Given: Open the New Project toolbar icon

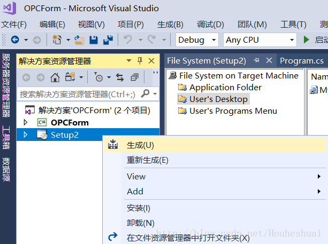Looking at the screenshot, I should pyautogui.click(x=57, y=40).
